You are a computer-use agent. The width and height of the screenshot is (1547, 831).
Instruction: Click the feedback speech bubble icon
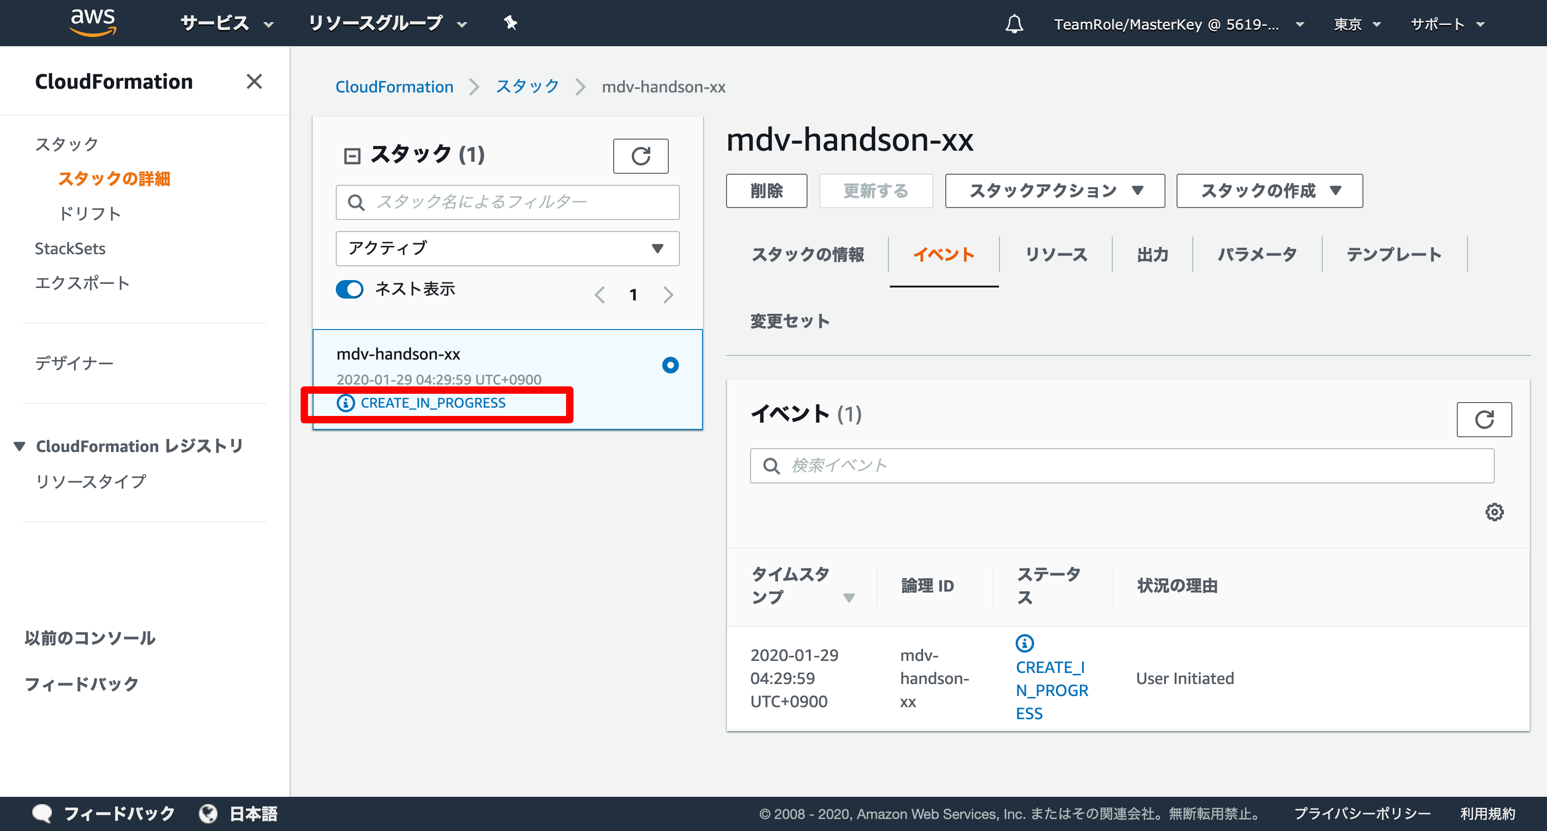click(42, 813)
